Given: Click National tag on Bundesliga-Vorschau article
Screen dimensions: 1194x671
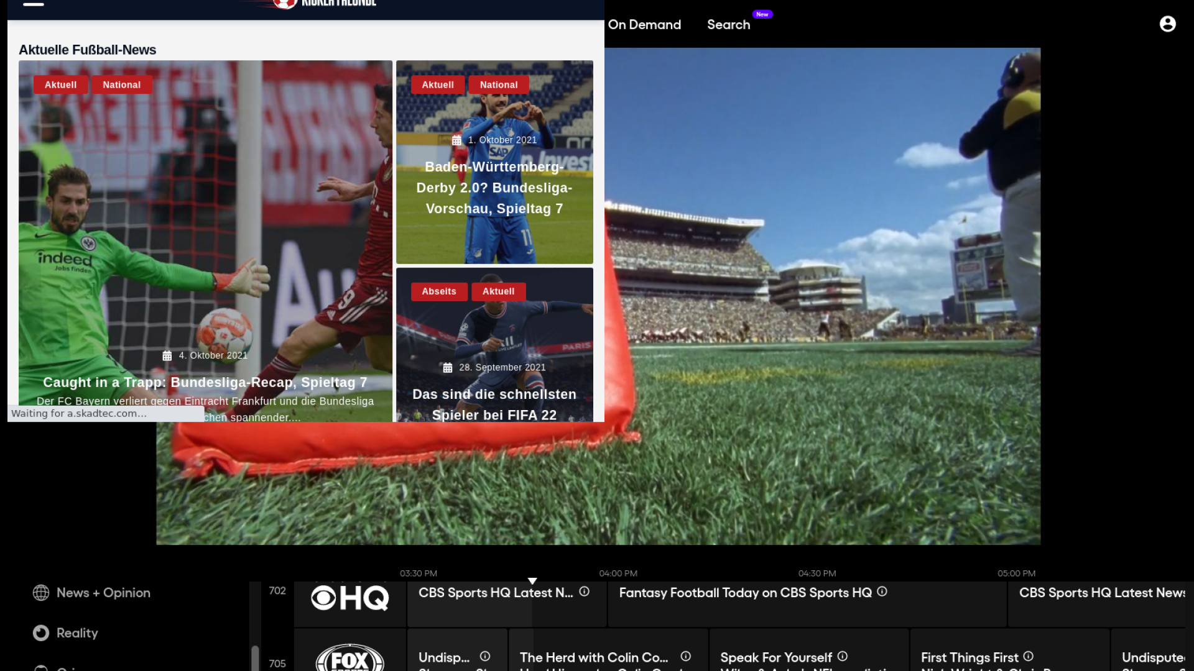Looking at the screenshot, I should 498,85.
